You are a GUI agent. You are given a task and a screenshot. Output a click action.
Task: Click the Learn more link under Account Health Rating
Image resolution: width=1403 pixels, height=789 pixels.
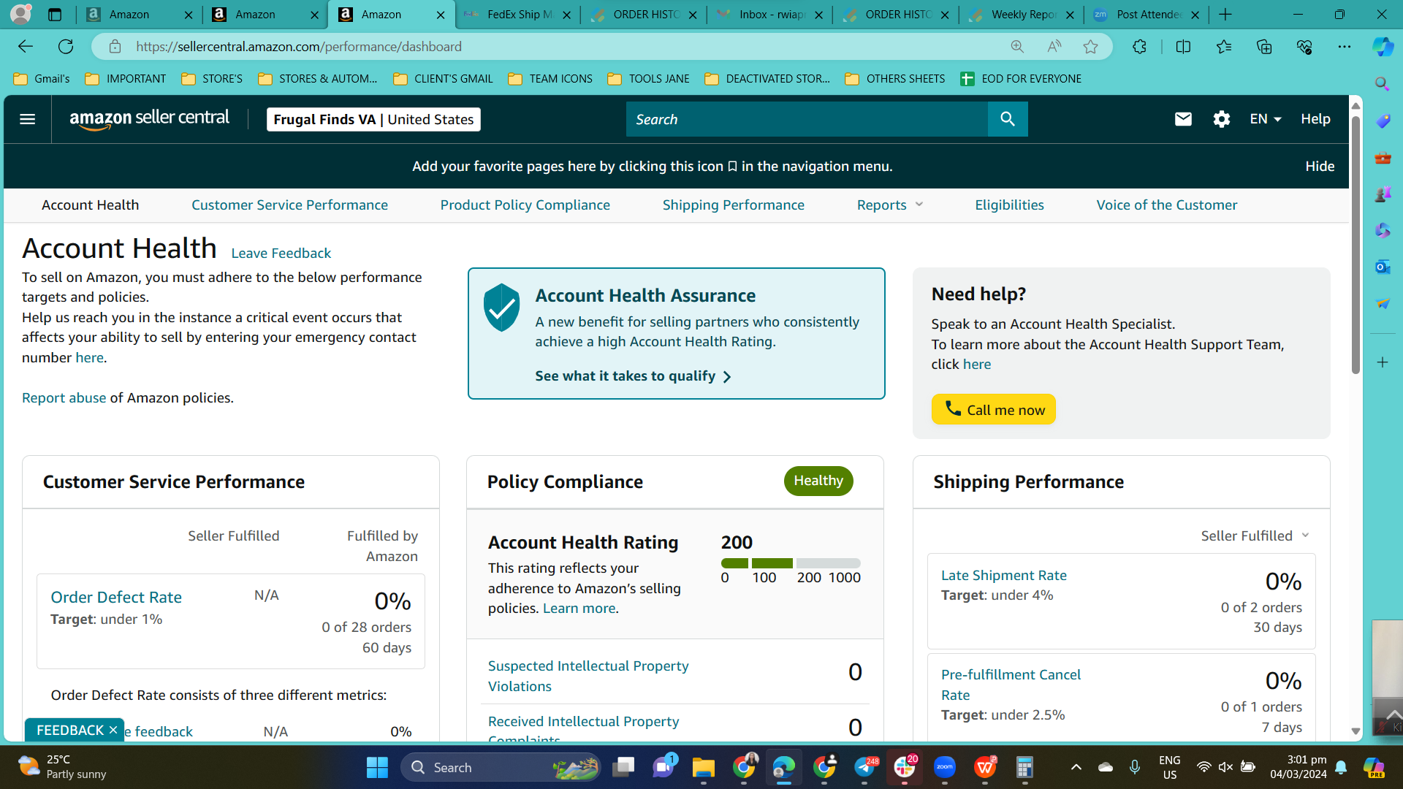pyautogui.click(x=579, y=609)
